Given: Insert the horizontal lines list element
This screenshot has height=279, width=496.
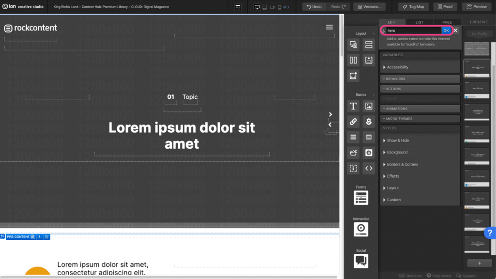Looking at the screenshot, I should pos(353,137).
